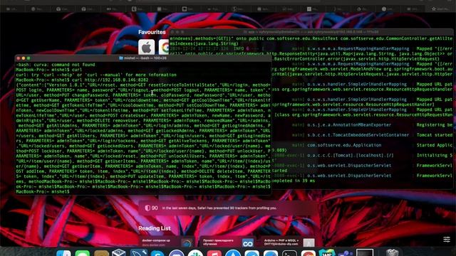456x256 pixels.
Task: Launch WebStorm WS icon in the Dock
Action: tap(327, 252)
